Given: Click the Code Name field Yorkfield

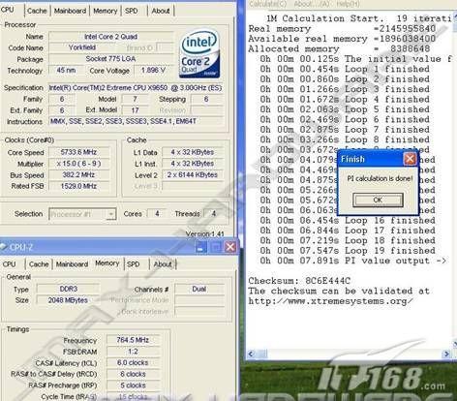Looking at the screenshot, I should point(82,47).
